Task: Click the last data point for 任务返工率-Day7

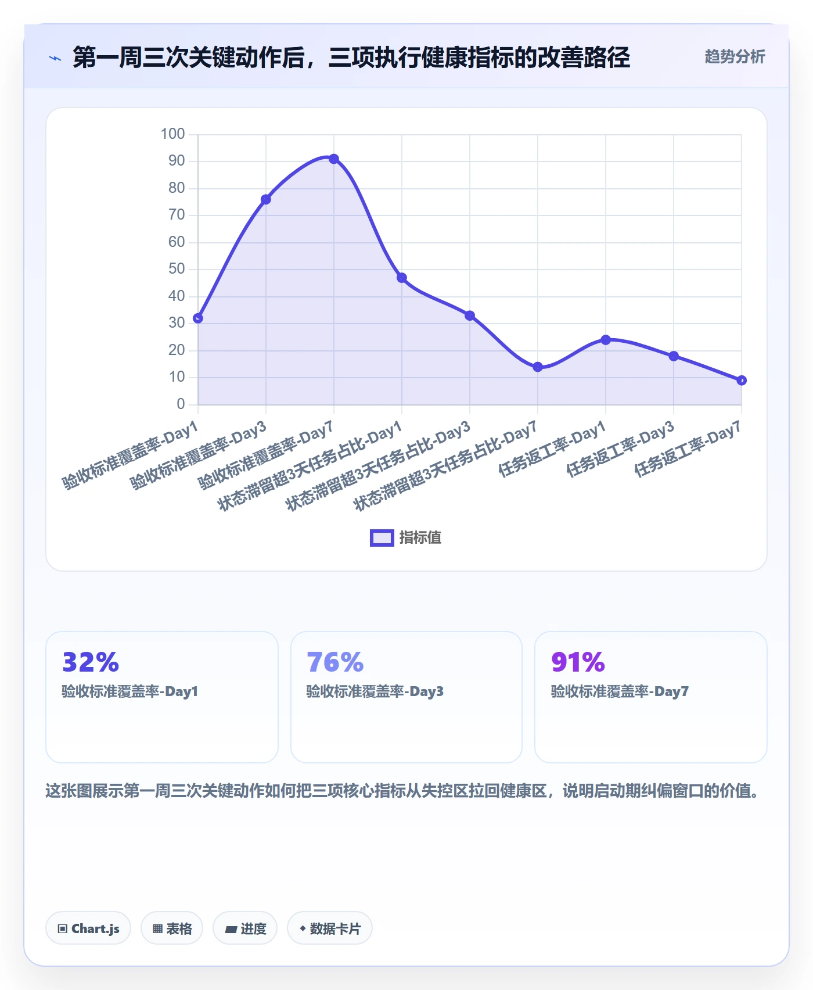Action: [x=742, y=381]
